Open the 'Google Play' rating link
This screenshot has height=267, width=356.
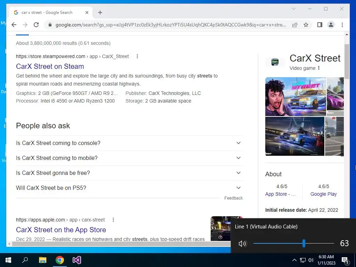pos(324,194)
